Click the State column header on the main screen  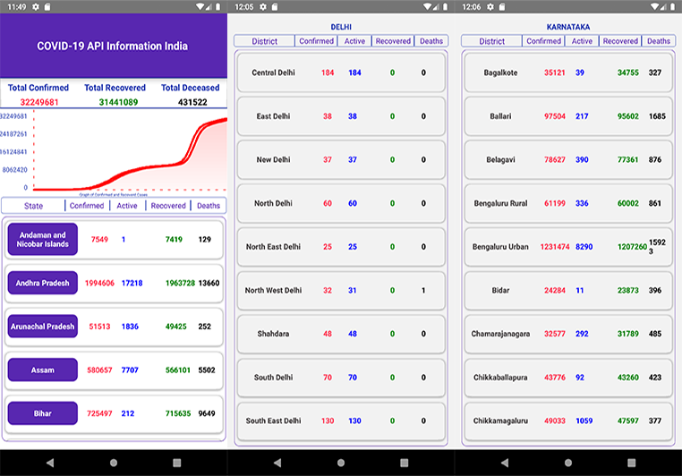[x=33, y=205]
